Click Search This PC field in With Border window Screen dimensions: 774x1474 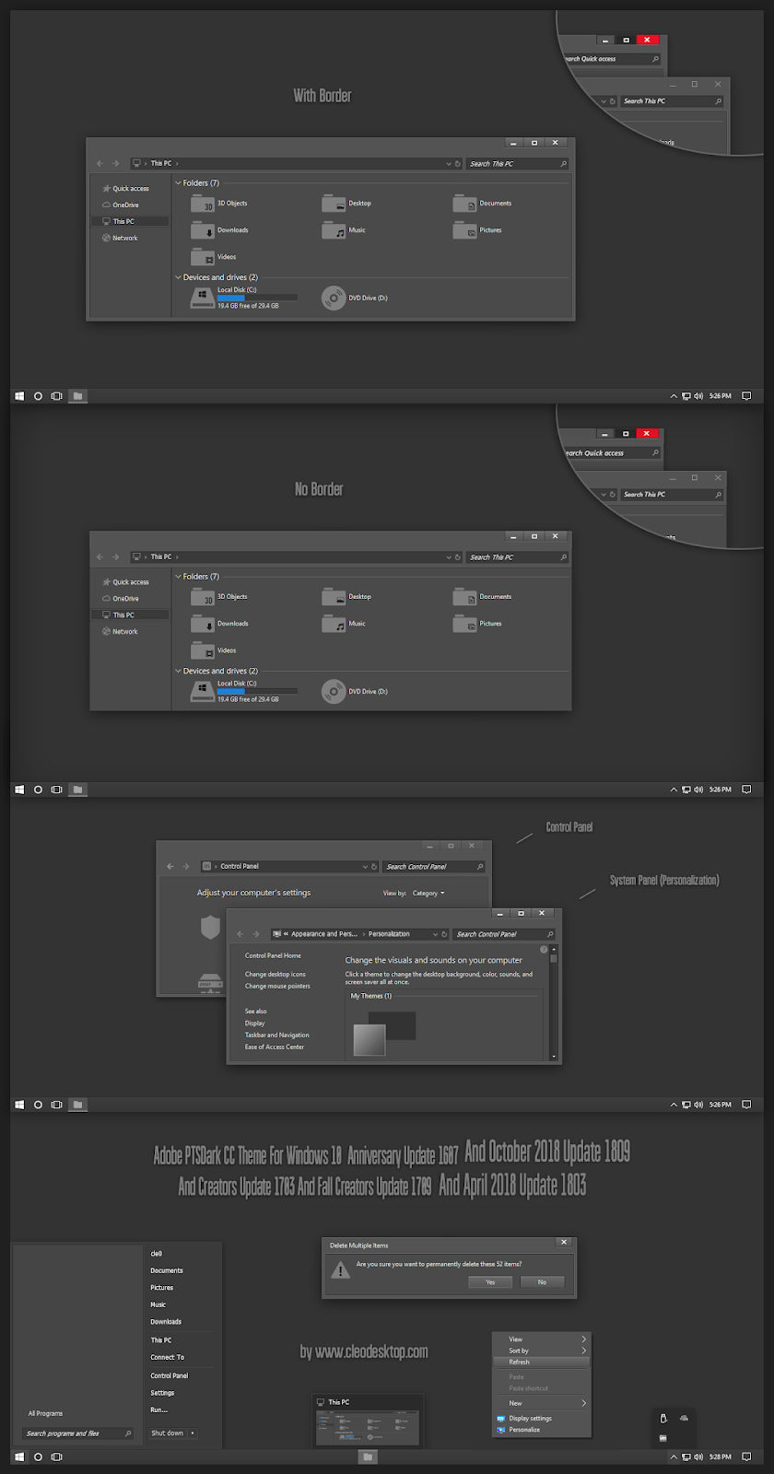coord(517,164)
